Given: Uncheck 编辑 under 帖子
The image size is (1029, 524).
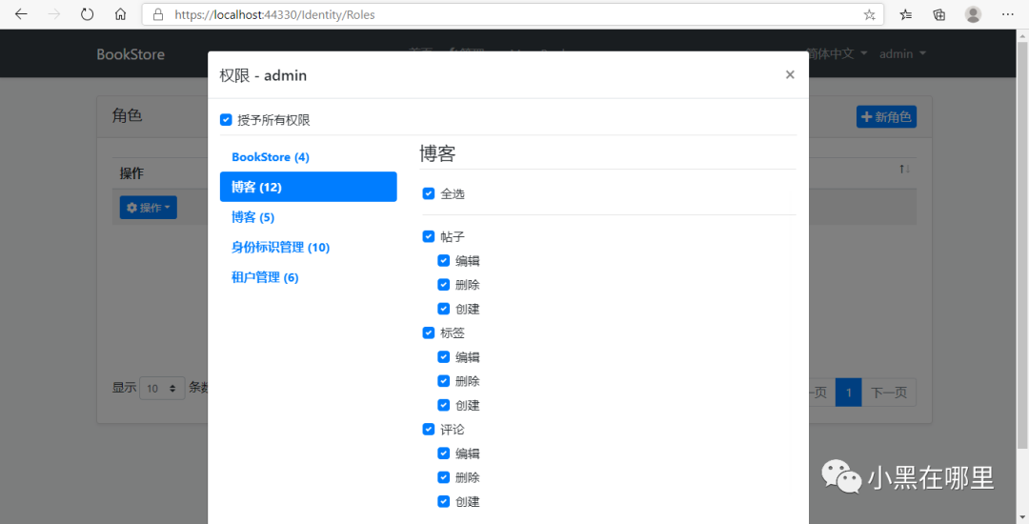Looking at the screenshot, I should pyautogui.click(x=444, y=260).
